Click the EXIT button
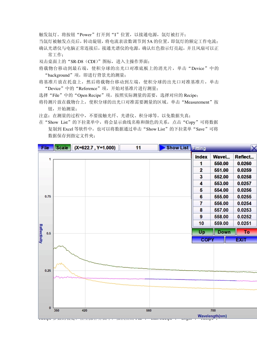This screenshot has height=364, width=257. coord(241,240)
